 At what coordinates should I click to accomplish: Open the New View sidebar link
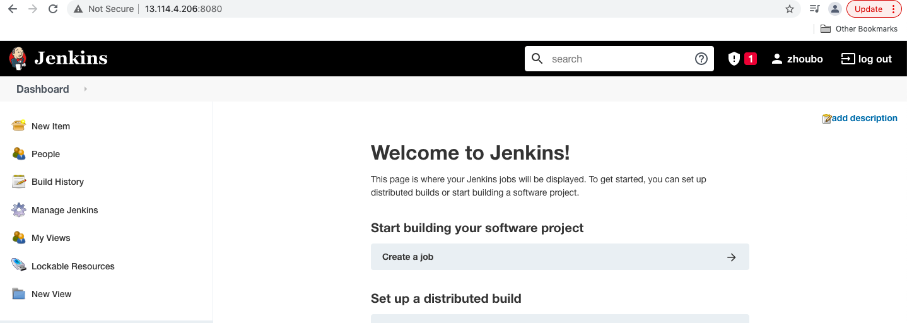pos(52,294)
